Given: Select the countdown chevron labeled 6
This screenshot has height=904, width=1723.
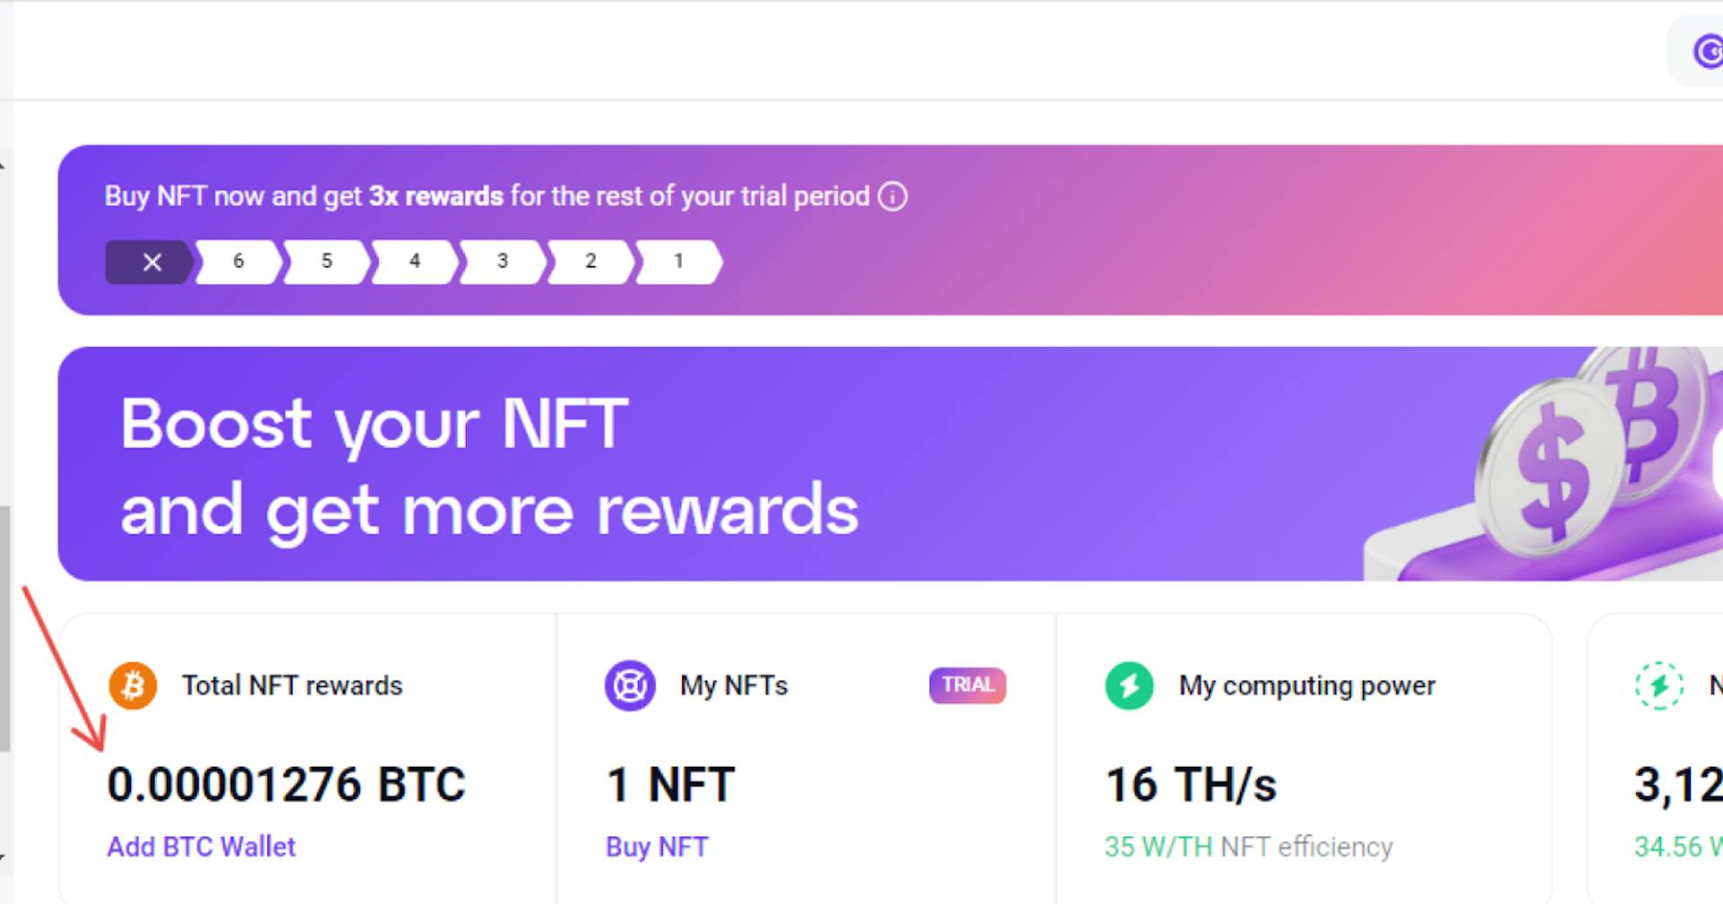Looking at the screenshot, I should (x=237, y=262).
